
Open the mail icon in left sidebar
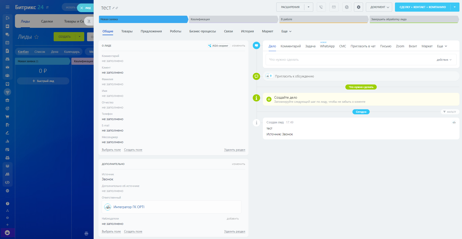click(x=7, y=67)
